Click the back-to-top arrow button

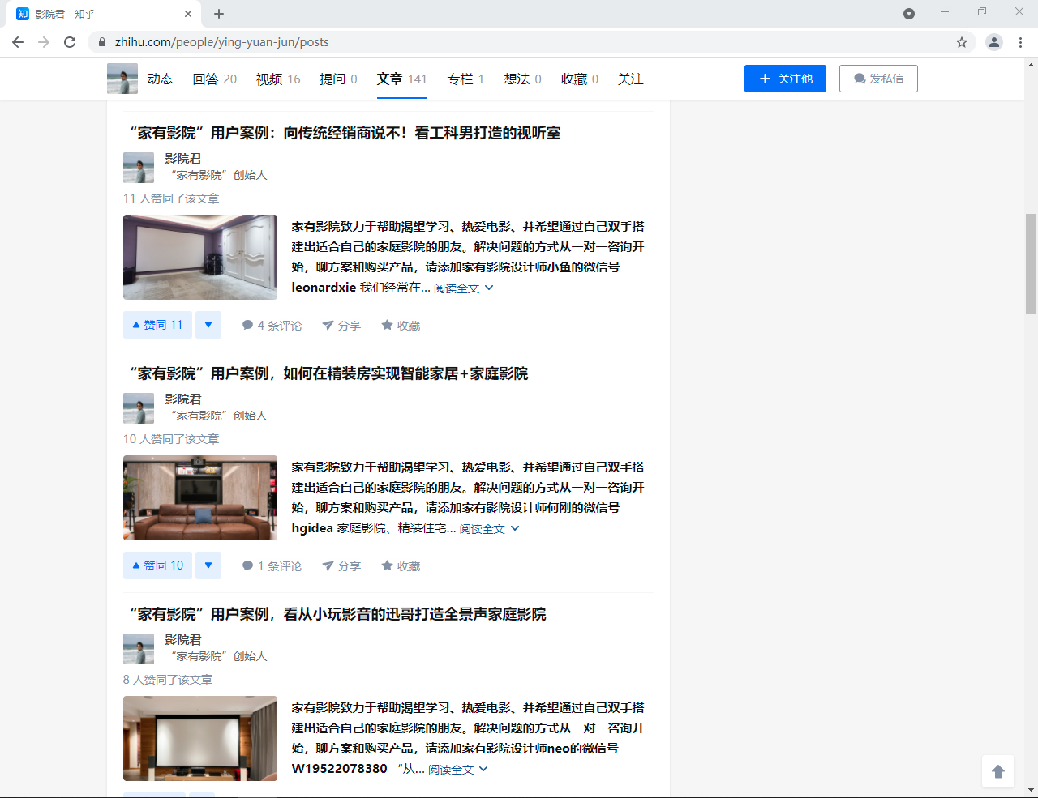997,771
